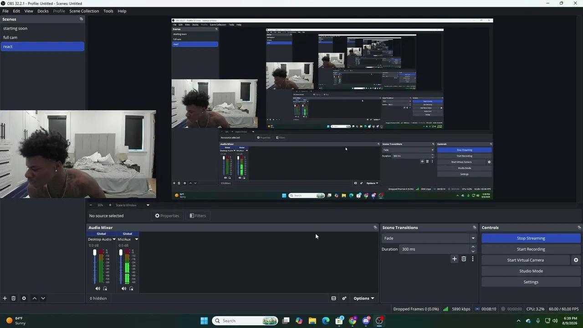Click Start Recording button
The height and width of the screenshot is (328, 583).
[531, 249]
